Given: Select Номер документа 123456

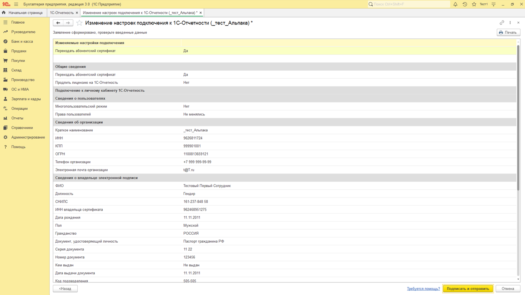Looking at the screenshot, I should point(189,257).
